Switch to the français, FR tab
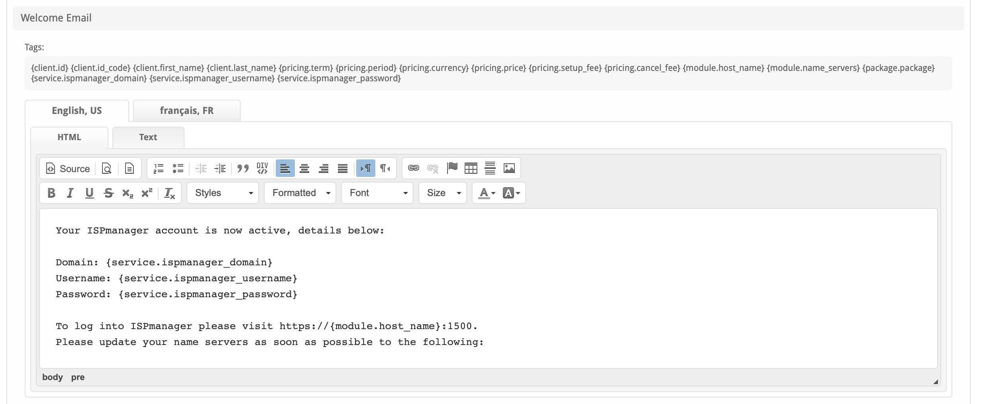The width and height of the screenshot is (981, 404). tap(186, 111)
